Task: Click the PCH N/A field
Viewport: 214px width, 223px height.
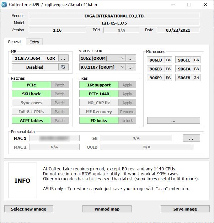Action: click(x=121, y=30)
